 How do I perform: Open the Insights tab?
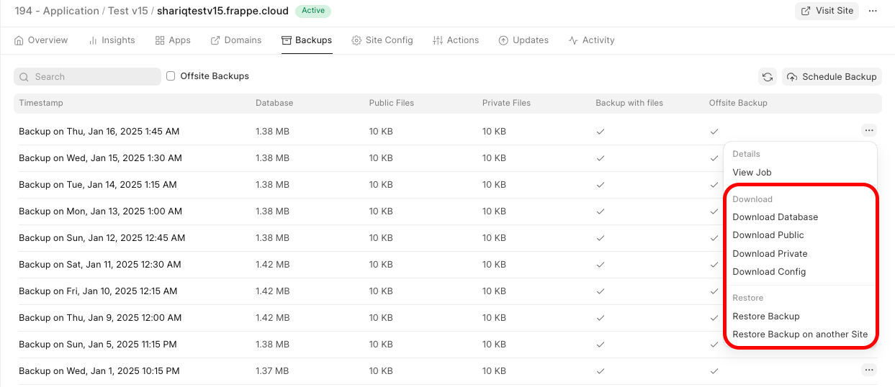point(112,40)
